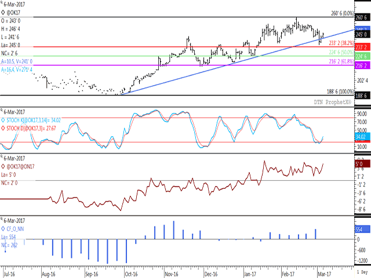This screenshot has height=278, width=371.
Task: Click the A=16.4, V=271' 4 readout
Action: pyautogui.click(x=17, y=69)
